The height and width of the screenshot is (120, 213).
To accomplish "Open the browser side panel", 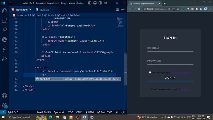I will click(x=201, y=9).
